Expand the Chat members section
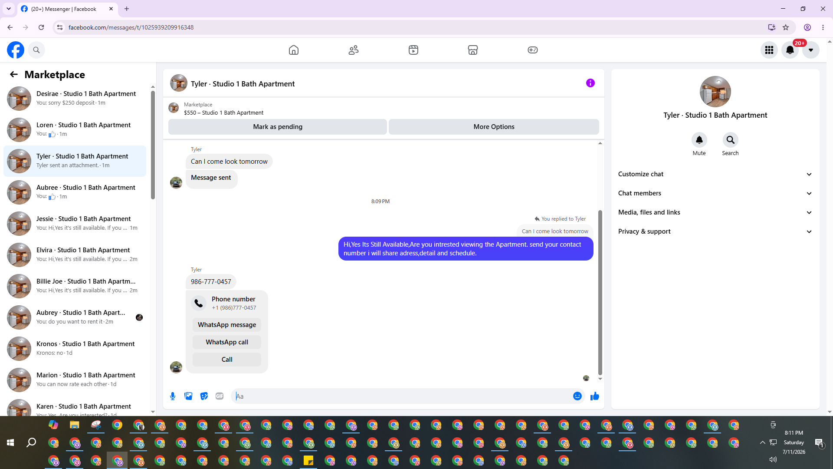Image resolution: width=833 pixels, height=469 pixels. 715,193
